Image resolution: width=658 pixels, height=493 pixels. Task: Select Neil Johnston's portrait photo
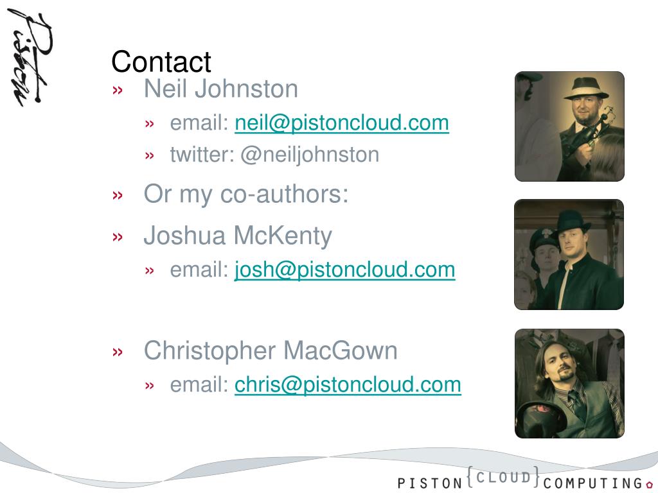tap(569, 126)
